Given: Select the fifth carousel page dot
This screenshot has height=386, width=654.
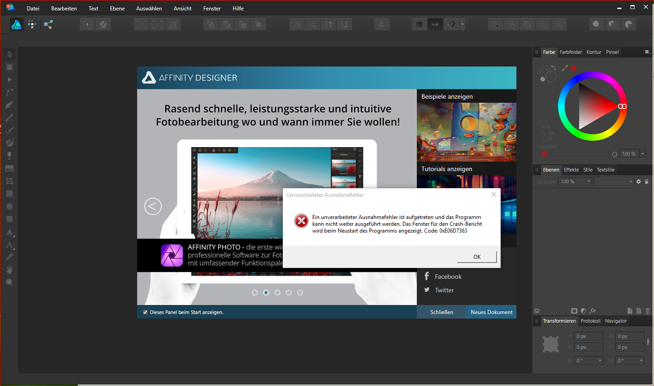Looking at the screenshot, I should [x=300, y=293].
